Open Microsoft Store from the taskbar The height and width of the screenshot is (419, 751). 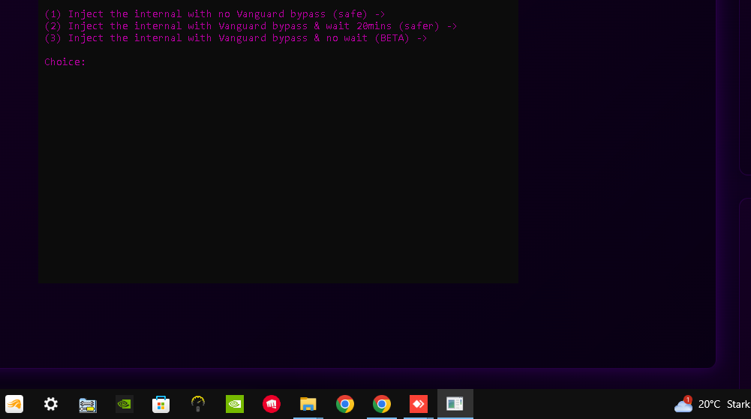click(161, 405)
